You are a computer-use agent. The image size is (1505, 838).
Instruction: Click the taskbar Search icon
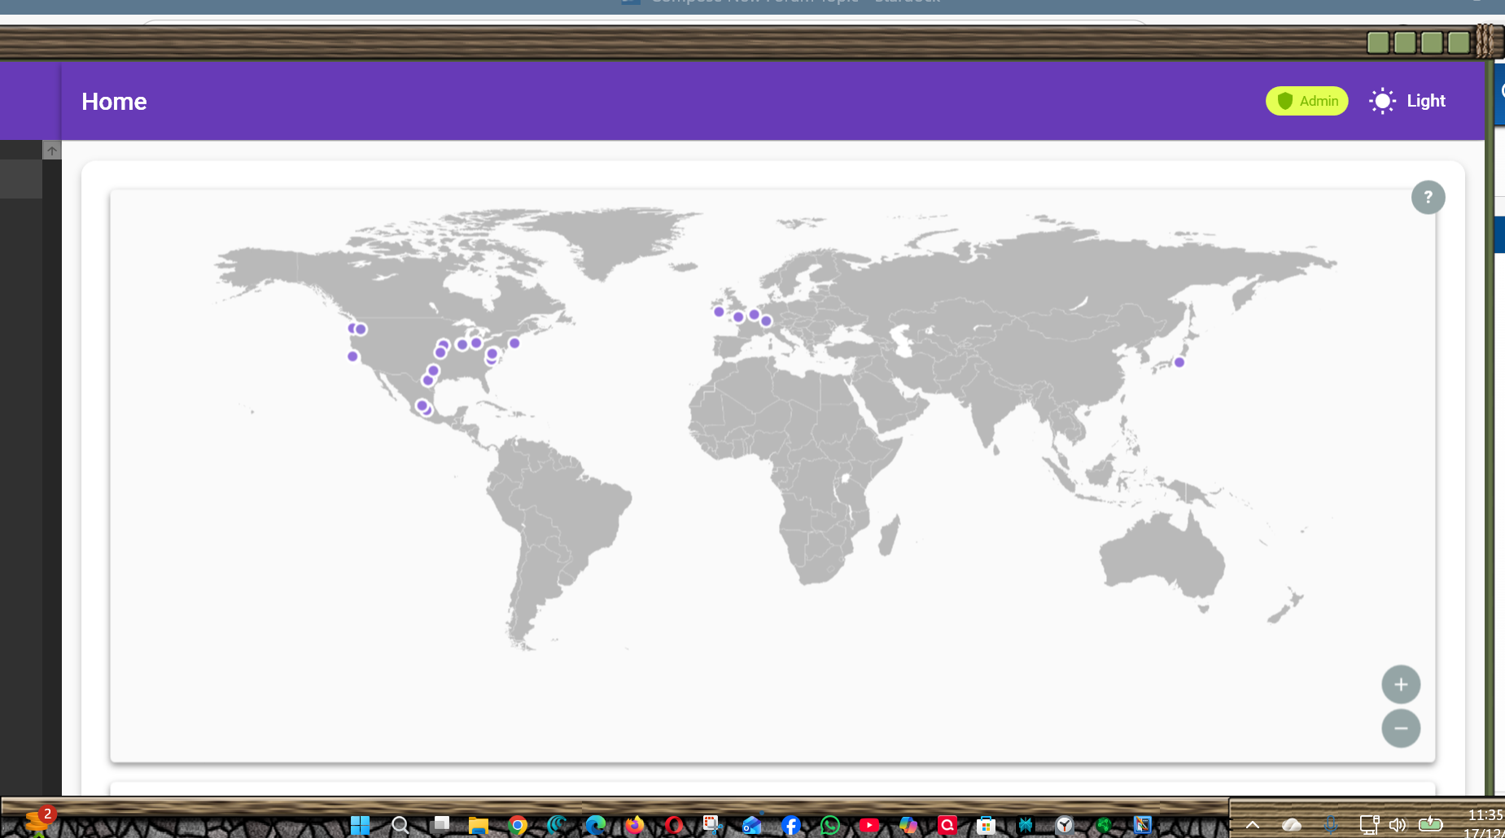point(400,825)
